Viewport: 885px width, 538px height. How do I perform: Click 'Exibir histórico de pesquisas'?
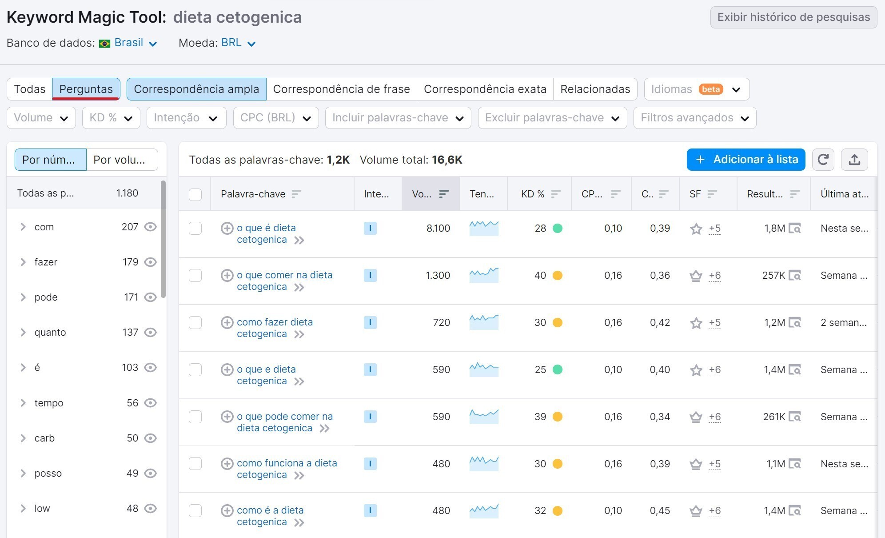pyautogui.click(x=793, y=17)
